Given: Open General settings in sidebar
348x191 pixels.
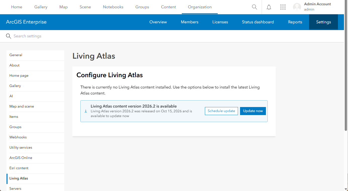Looking at the screenshot, I should (35, 55).
